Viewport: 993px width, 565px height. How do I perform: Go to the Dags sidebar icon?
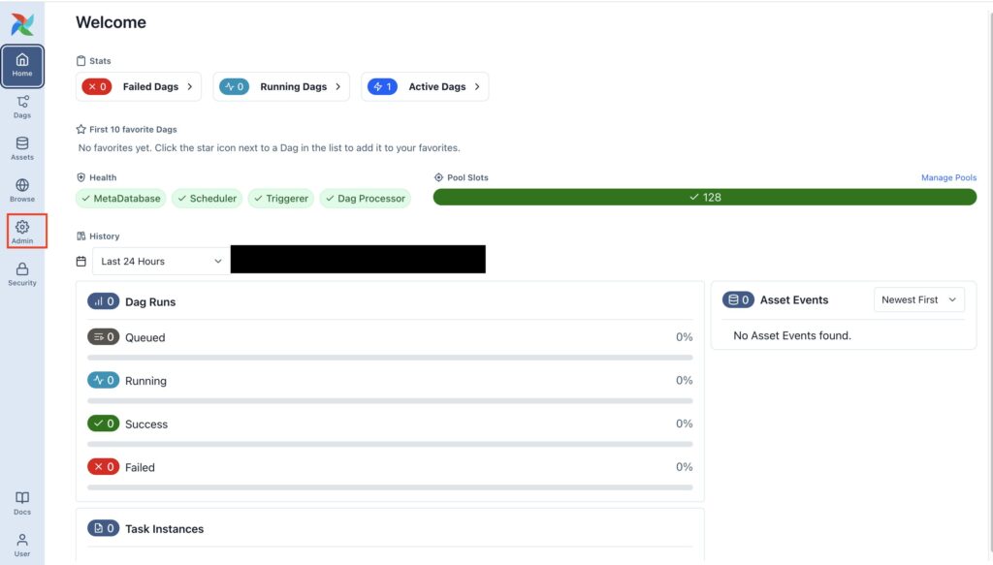[21, 107]
